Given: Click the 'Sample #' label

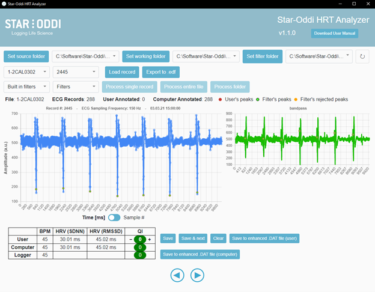Looking at the screenshot, I should click(x=134, y=217).
